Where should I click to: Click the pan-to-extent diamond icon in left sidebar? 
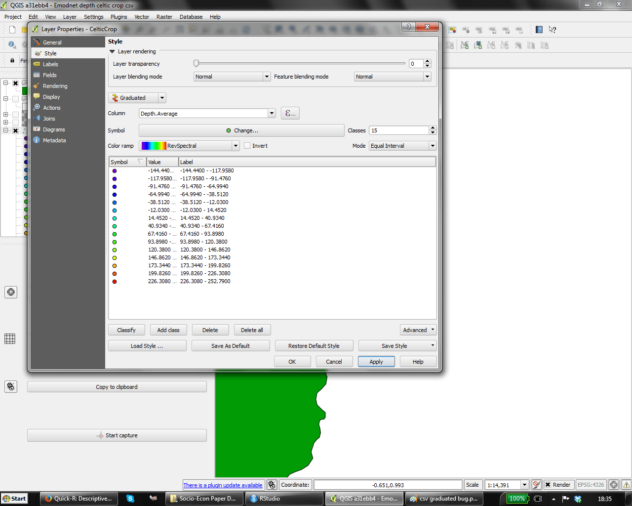tap(11, 292)
